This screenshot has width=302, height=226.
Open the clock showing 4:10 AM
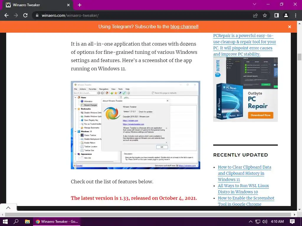[277, 222]
